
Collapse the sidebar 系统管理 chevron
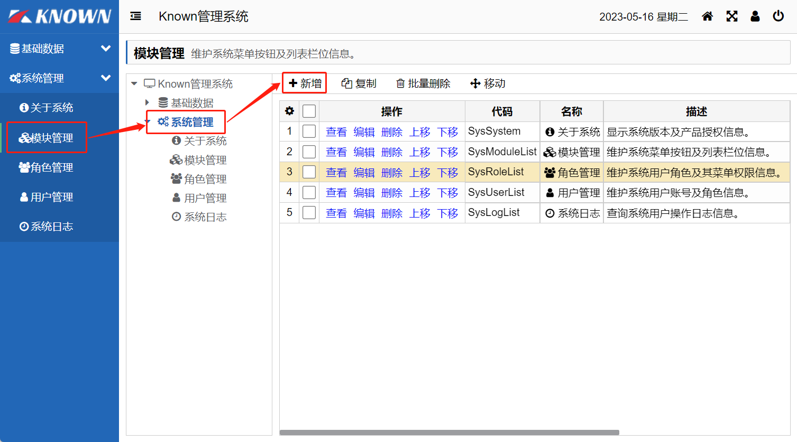pos(106,78)
